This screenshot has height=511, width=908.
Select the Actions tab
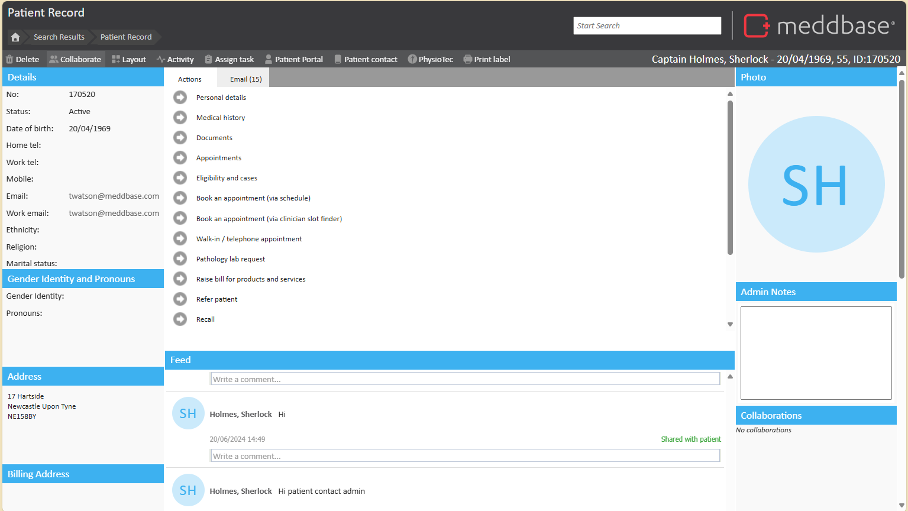click(x=190, y=79)
